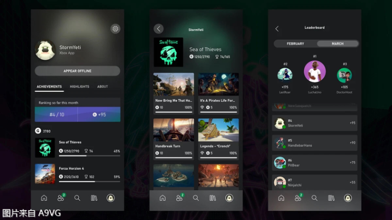Open island kraken achievement thumbnail
This screenshot has width=392, height=220.
(174, 176)
